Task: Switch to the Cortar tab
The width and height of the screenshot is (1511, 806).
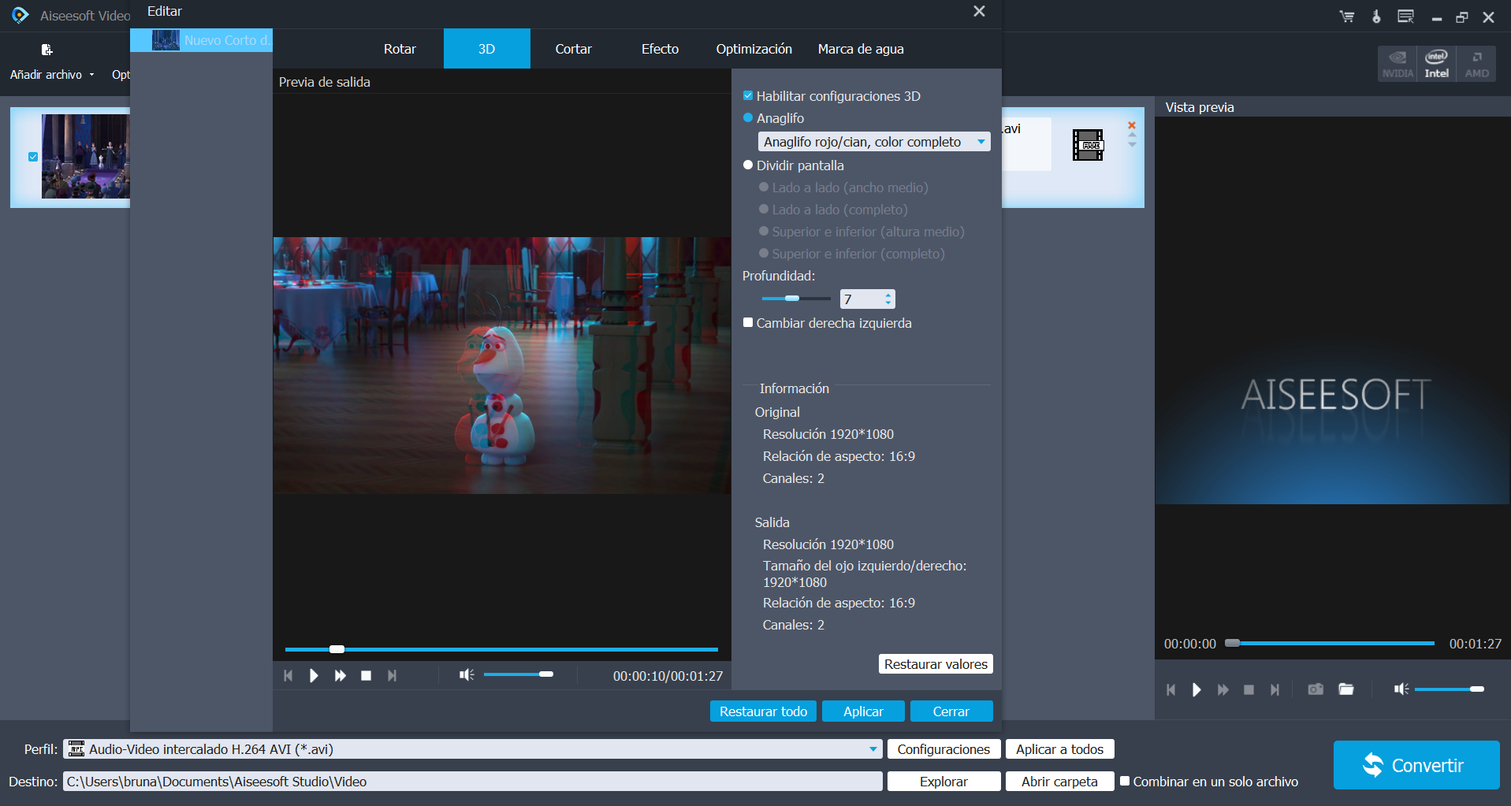Action: tap(574, 49)
